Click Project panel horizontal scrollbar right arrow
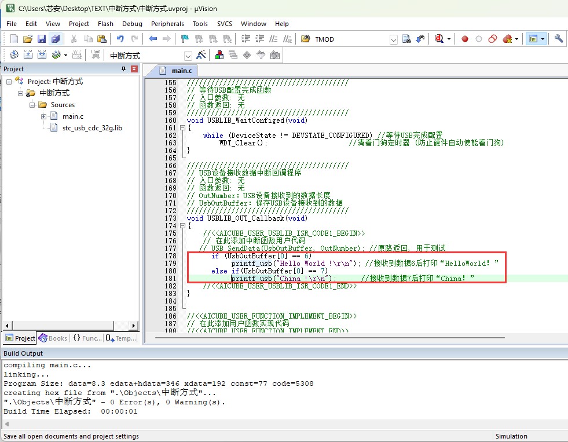Image resolution: width=568 pixels, height=442 pixels. click(x=134, y=326)
